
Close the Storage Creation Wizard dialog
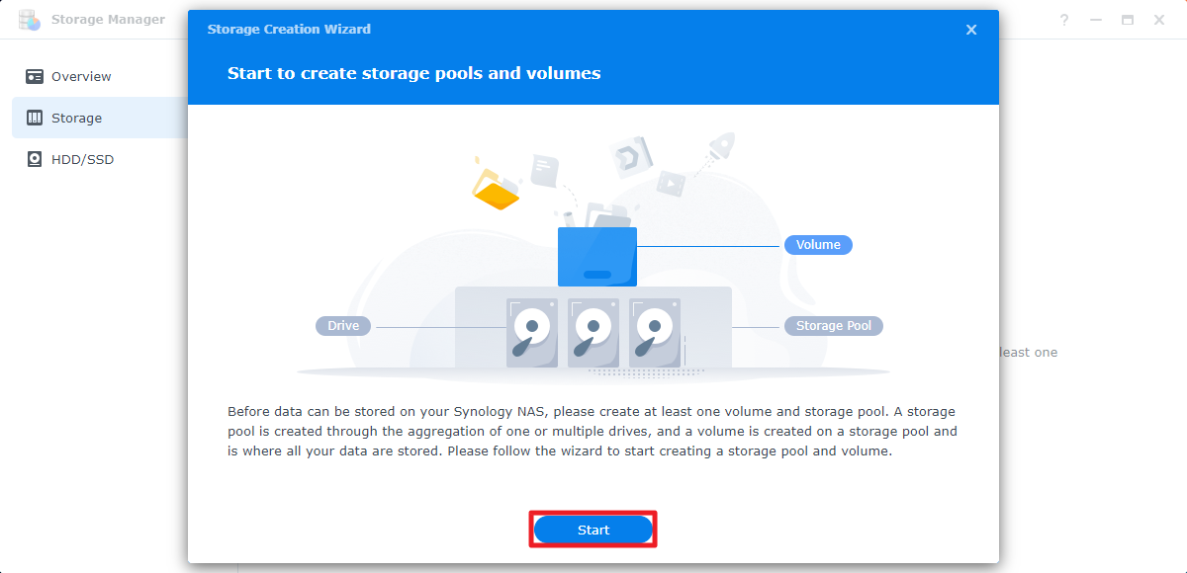[x=971, y=30]
